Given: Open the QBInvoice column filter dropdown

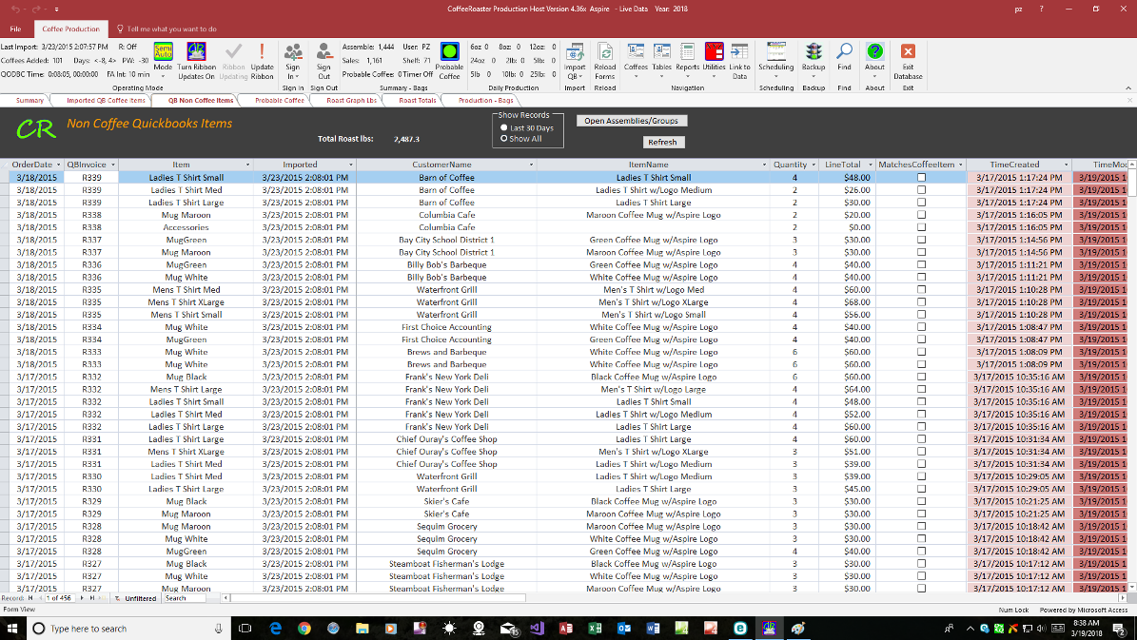Looking at the screenshot, I should tap(113, 165).
